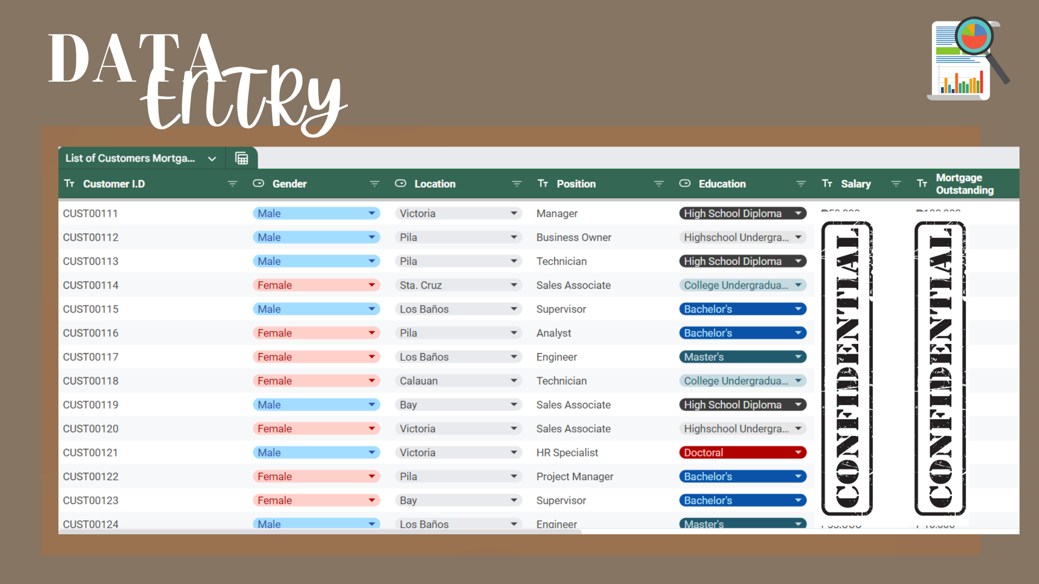Open Female gender dropdown for CUST00118
Viewport: 1039px width, 584px height.
click(x=372, y=381)
